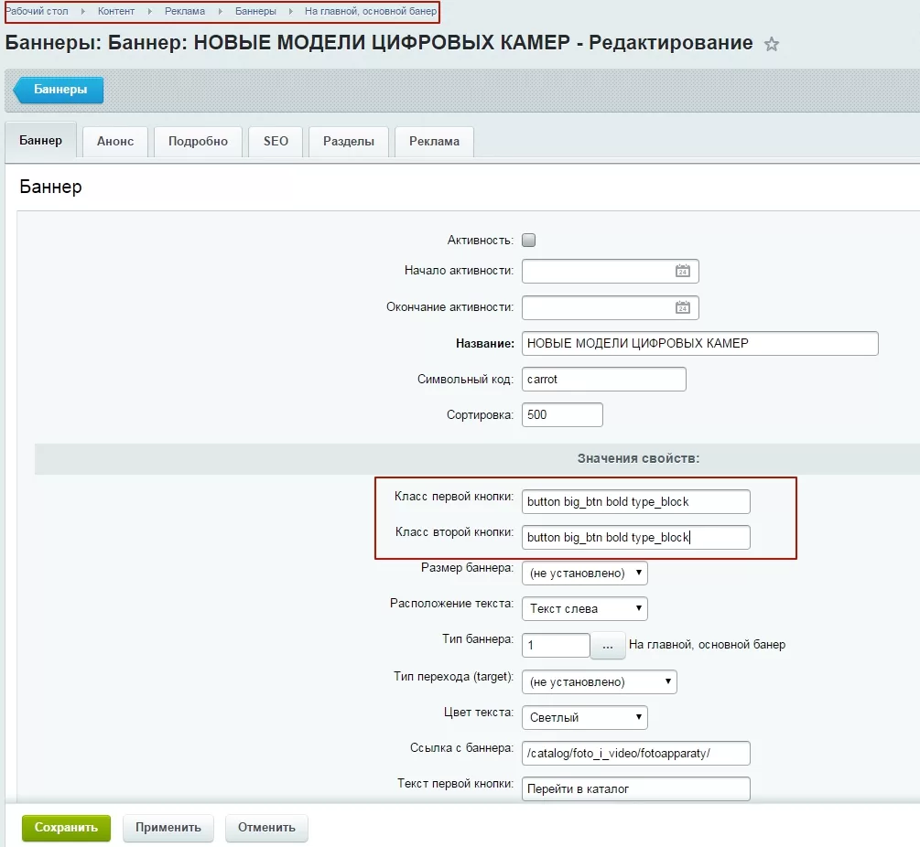Open На главной, основной банер breadcrumb

[x=371, y=11]
